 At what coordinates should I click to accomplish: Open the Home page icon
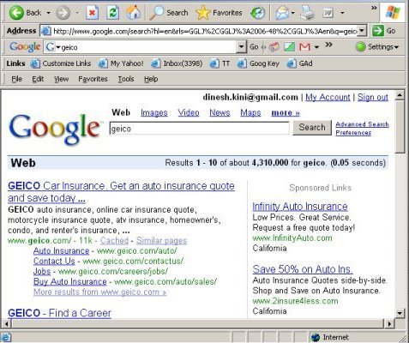click(133, 13)
